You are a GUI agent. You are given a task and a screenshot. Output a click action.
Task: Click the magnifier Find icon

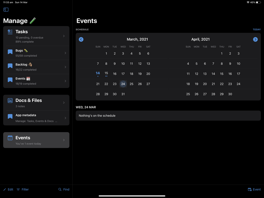(x=60, y=189)
